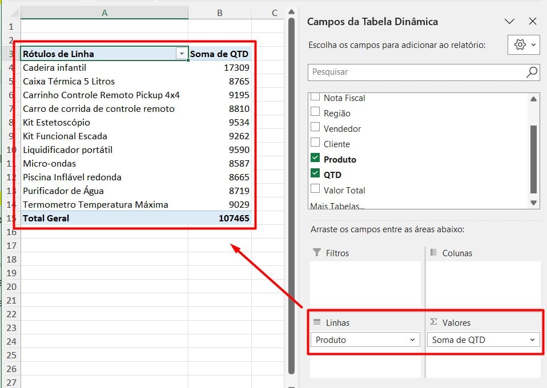Screen dimensions: 547x388
Task: Select the grand total value 107465
Action: pyautogui.click(x=220, y=218)
